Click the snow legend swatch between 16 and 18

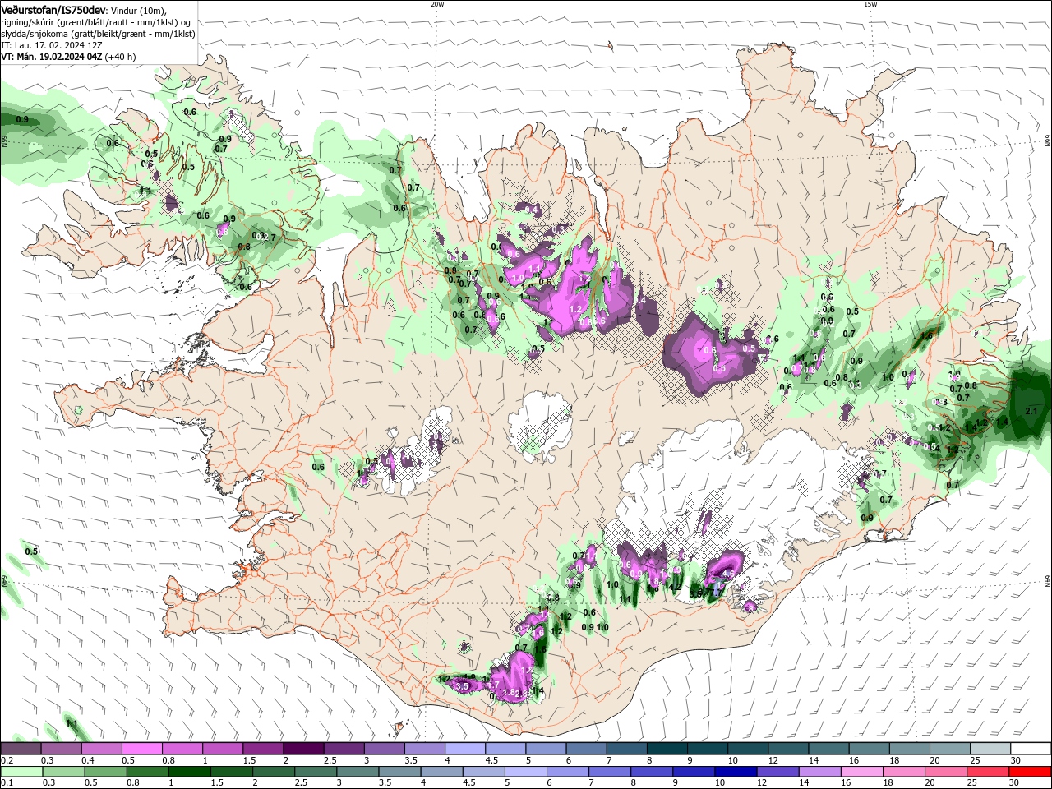[x=868, y=749]
